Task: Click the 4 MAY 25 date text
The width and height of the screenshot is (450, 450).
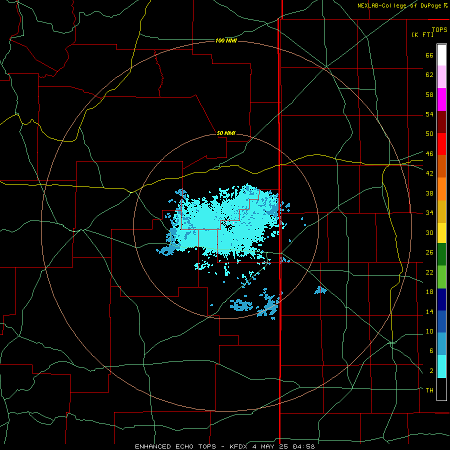Action: point(270,446)
